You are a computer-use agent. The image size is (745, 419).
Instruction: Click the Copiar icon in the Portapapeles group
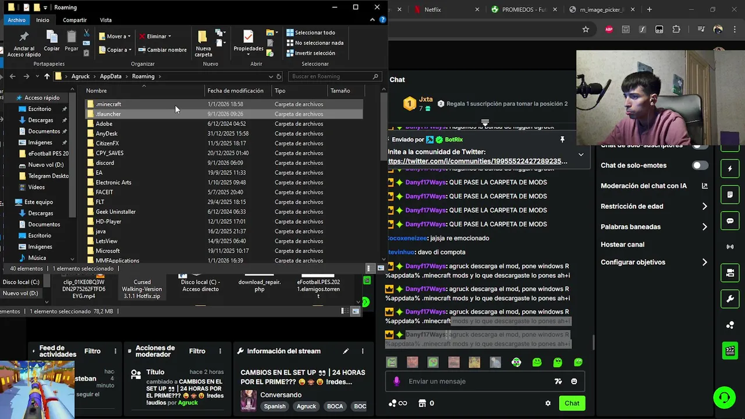click(x=52, y=37)
